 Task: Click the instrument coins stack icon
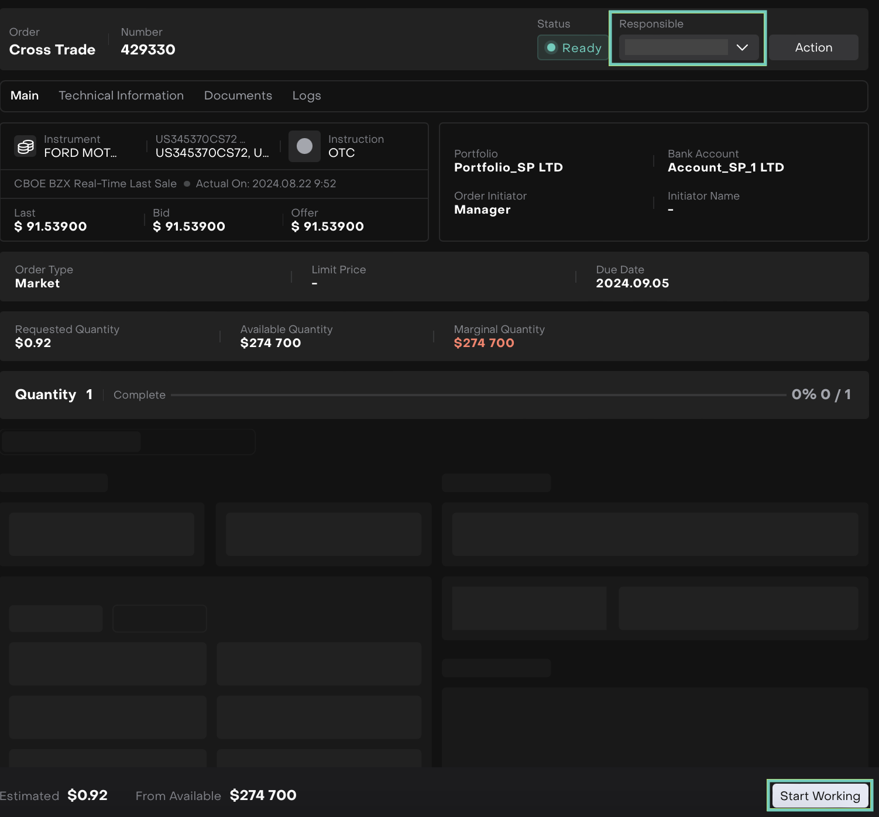[x=25, y=146]
